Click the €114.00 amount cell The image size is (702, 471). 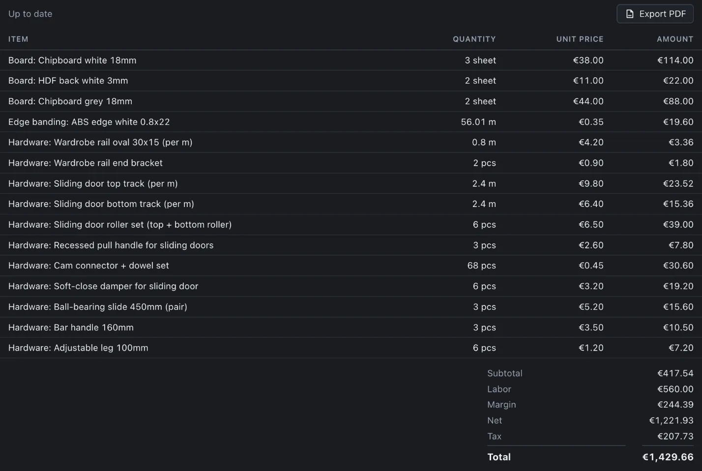675,60
